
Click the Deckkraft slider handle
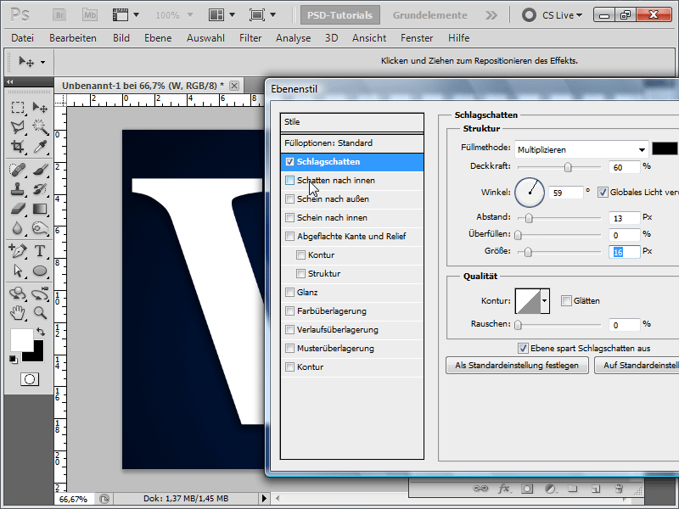568,167
